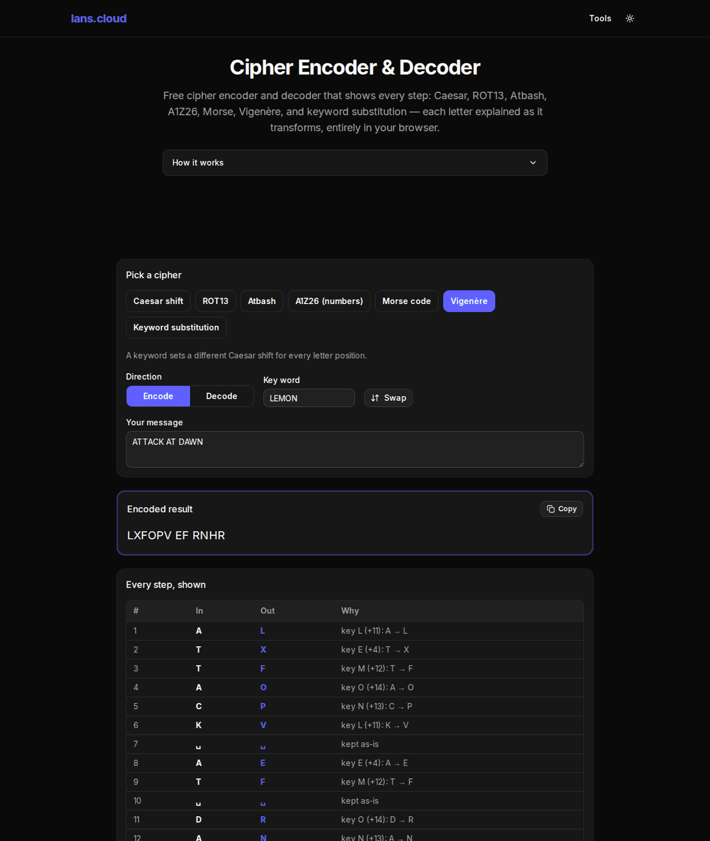Click 'kept as-is' in row 7

[360, 745]
